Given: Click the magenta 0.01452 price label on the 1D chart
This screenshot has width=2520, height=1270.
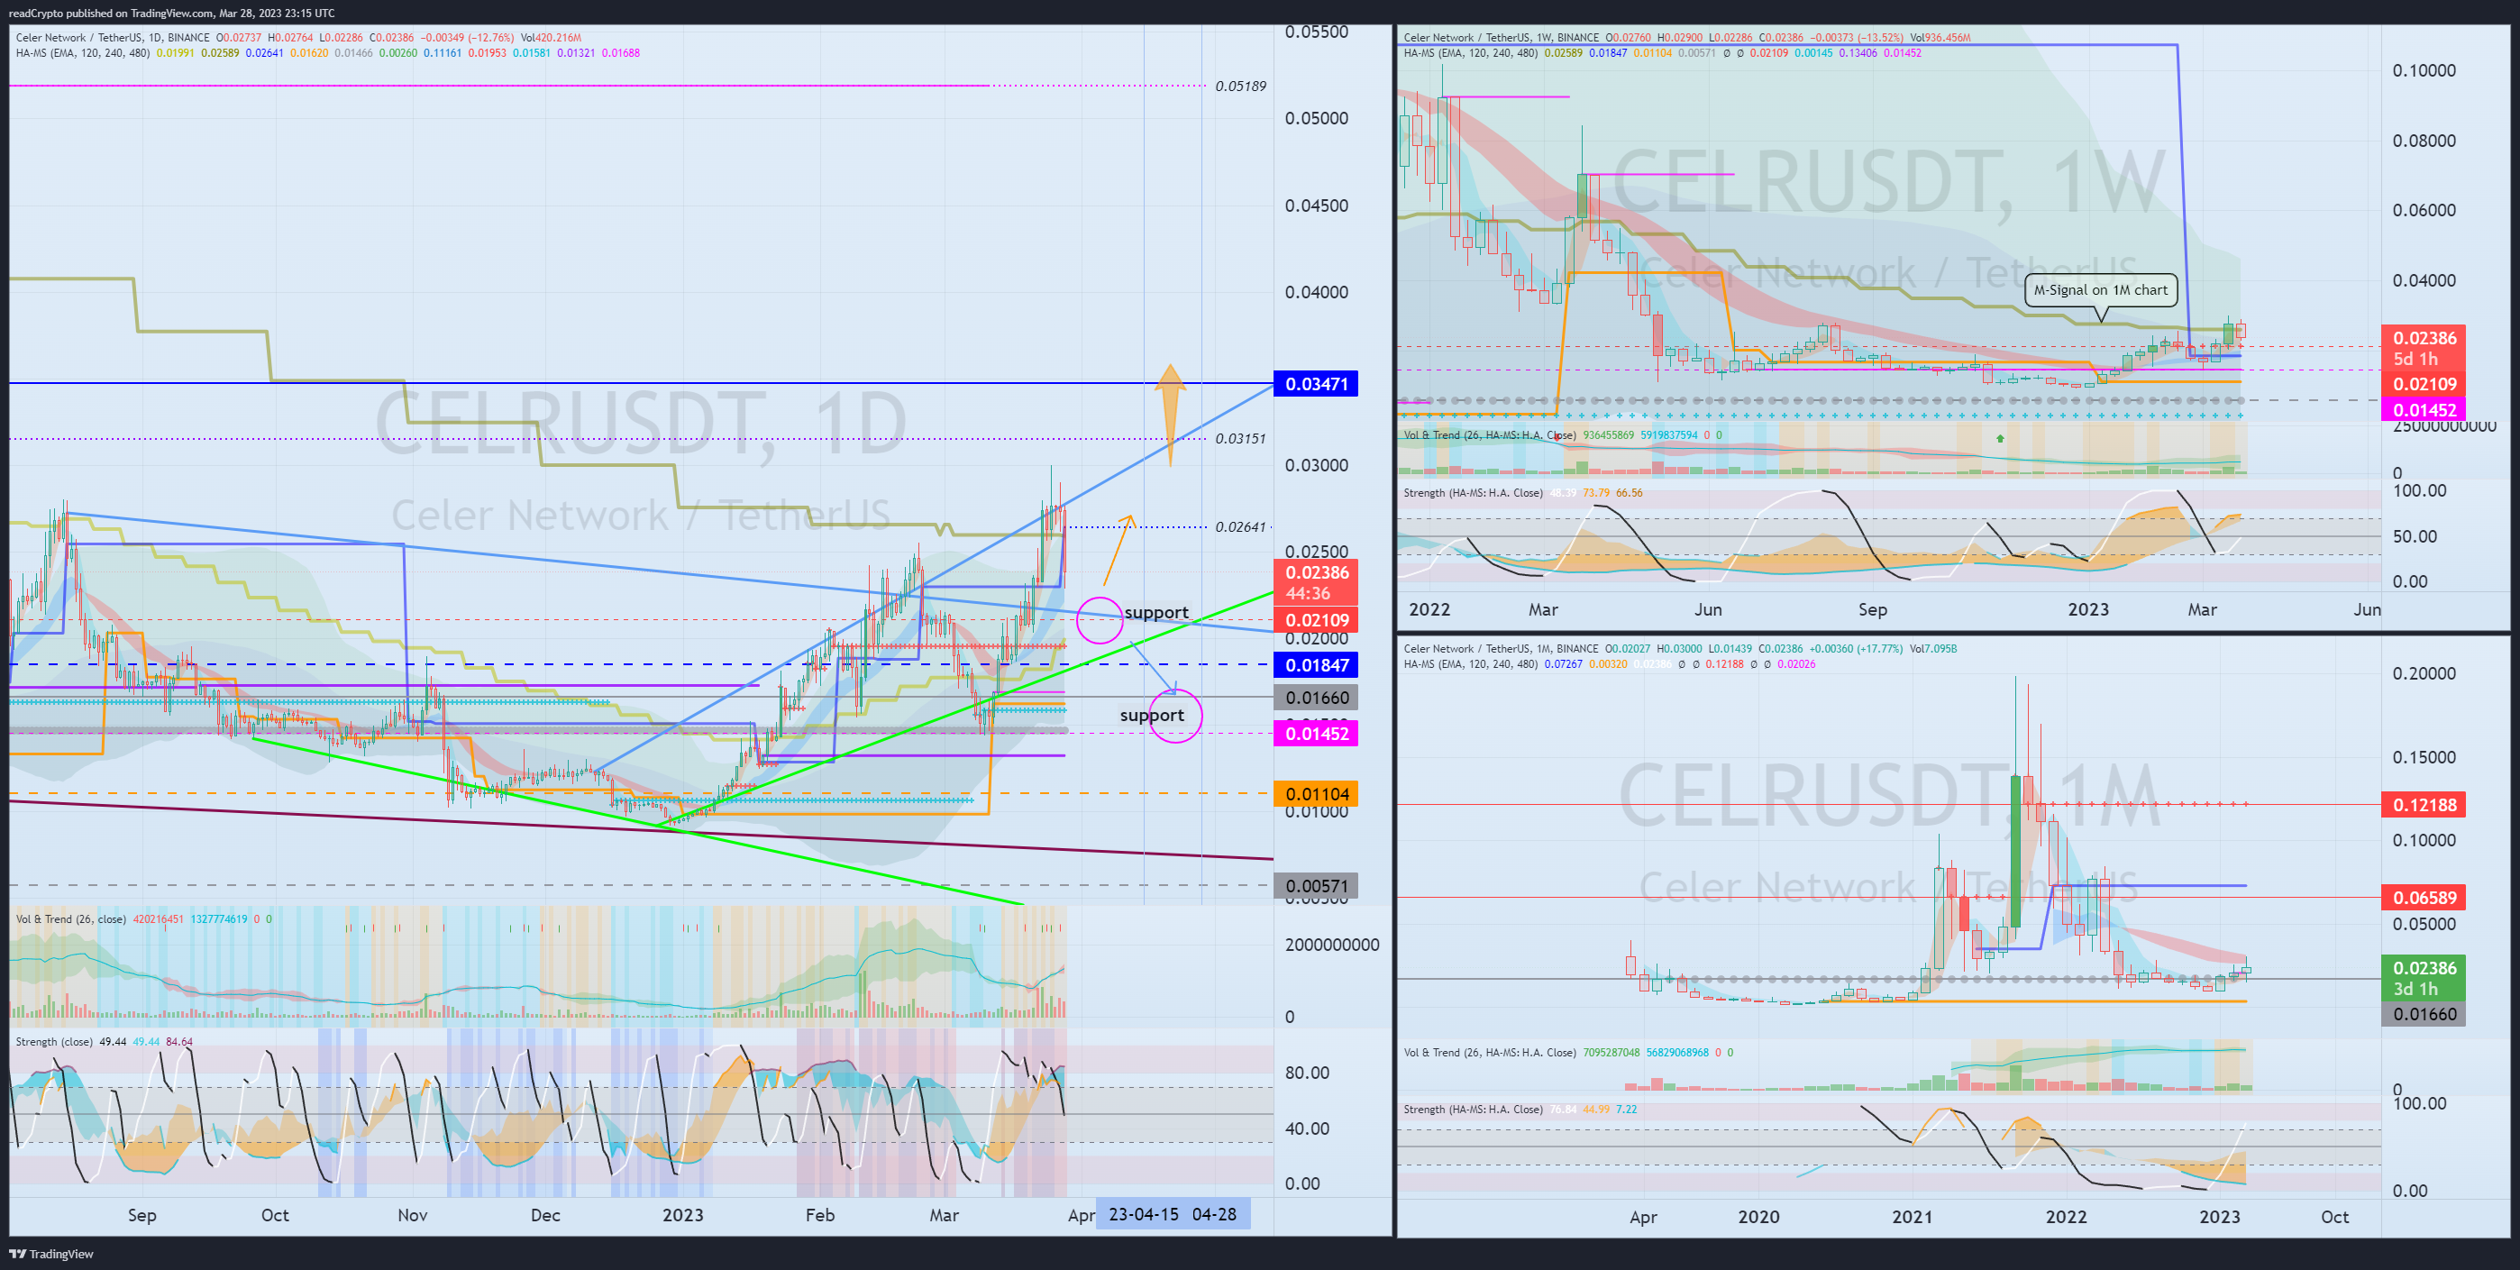Looking at the screenshot, I should [x=1316, y=734].
